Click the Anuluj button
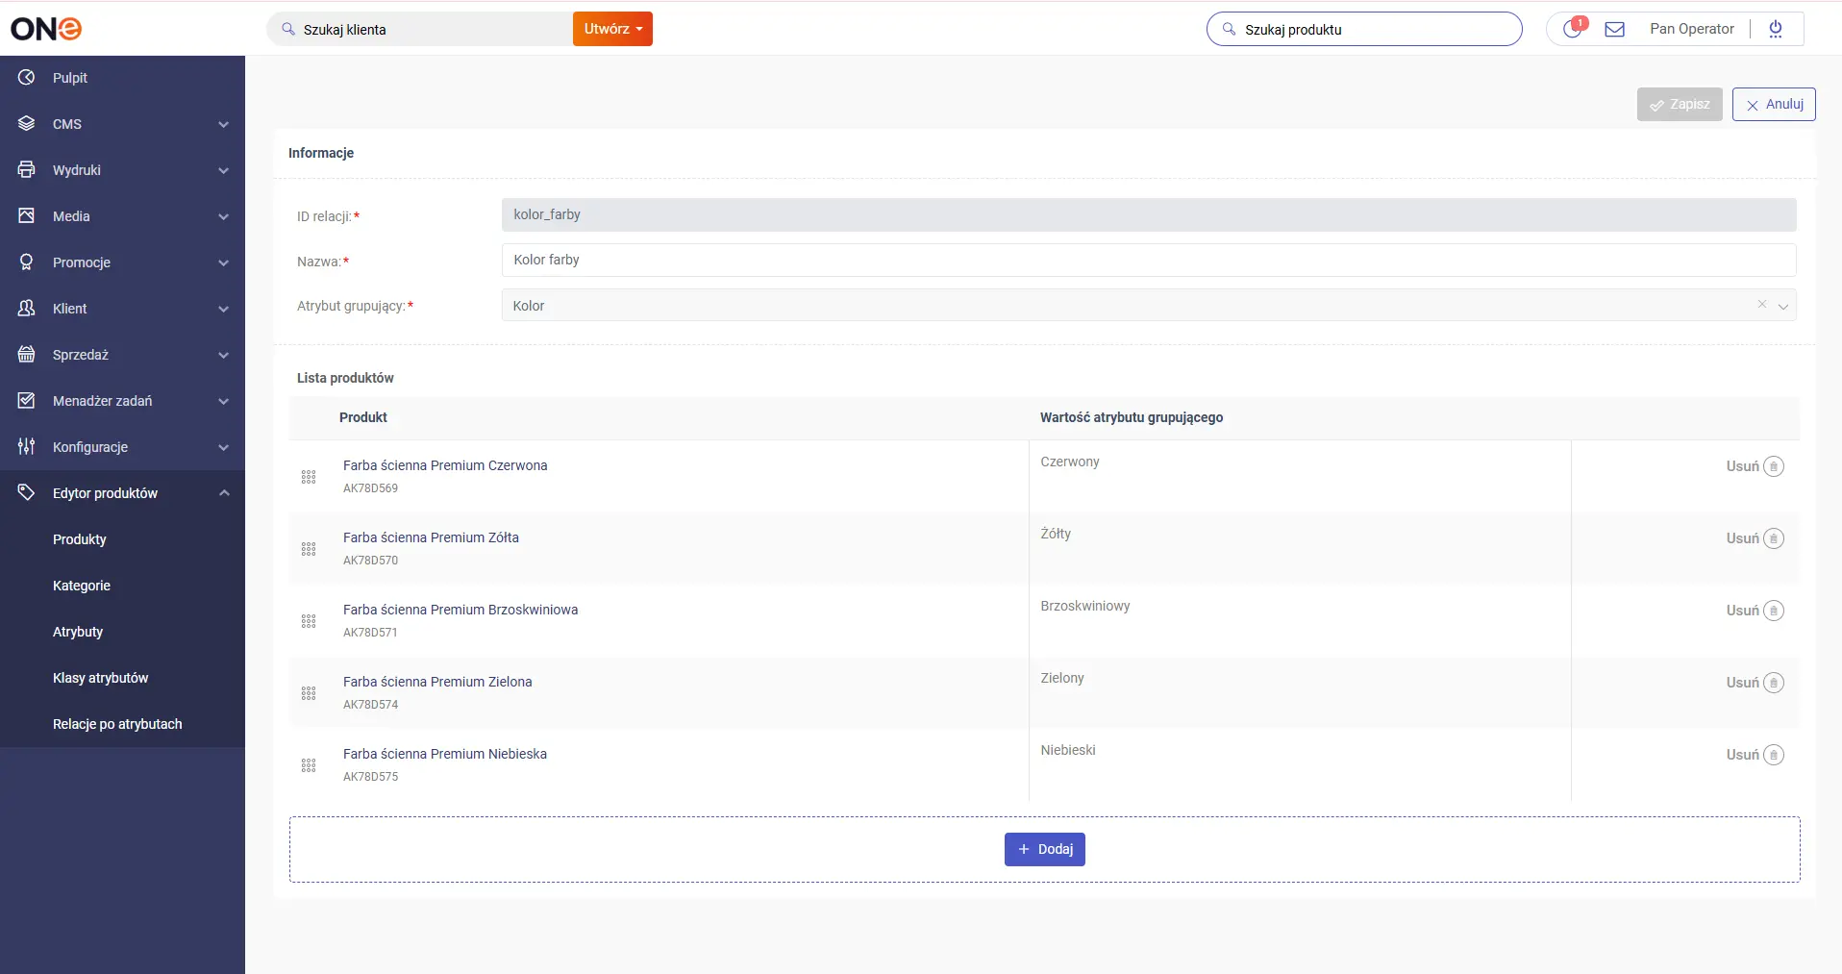Screen dimensions: 1842x974 point(1773,104)
